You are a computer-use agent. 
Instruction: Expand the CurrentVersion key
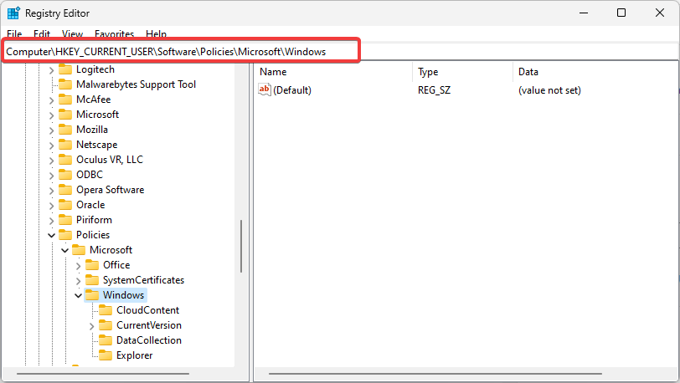pyautogui.click(x=91, y=326)
